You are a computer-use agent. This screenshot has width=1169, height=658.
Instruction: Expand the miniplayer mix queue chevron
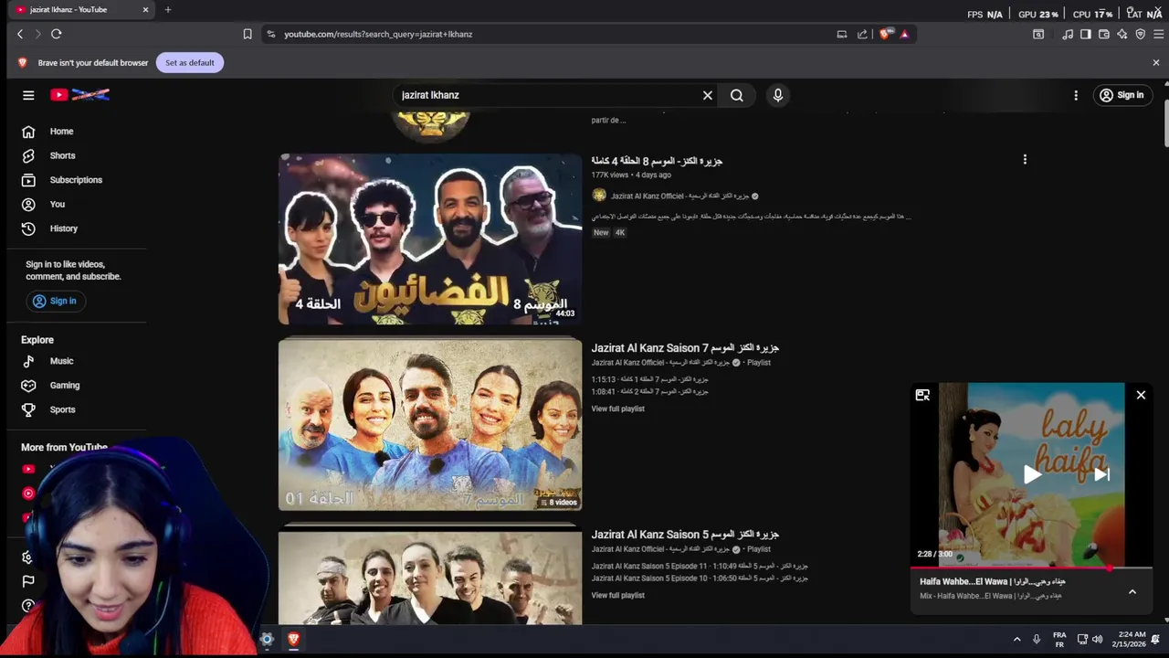(x=1132, y=591)
